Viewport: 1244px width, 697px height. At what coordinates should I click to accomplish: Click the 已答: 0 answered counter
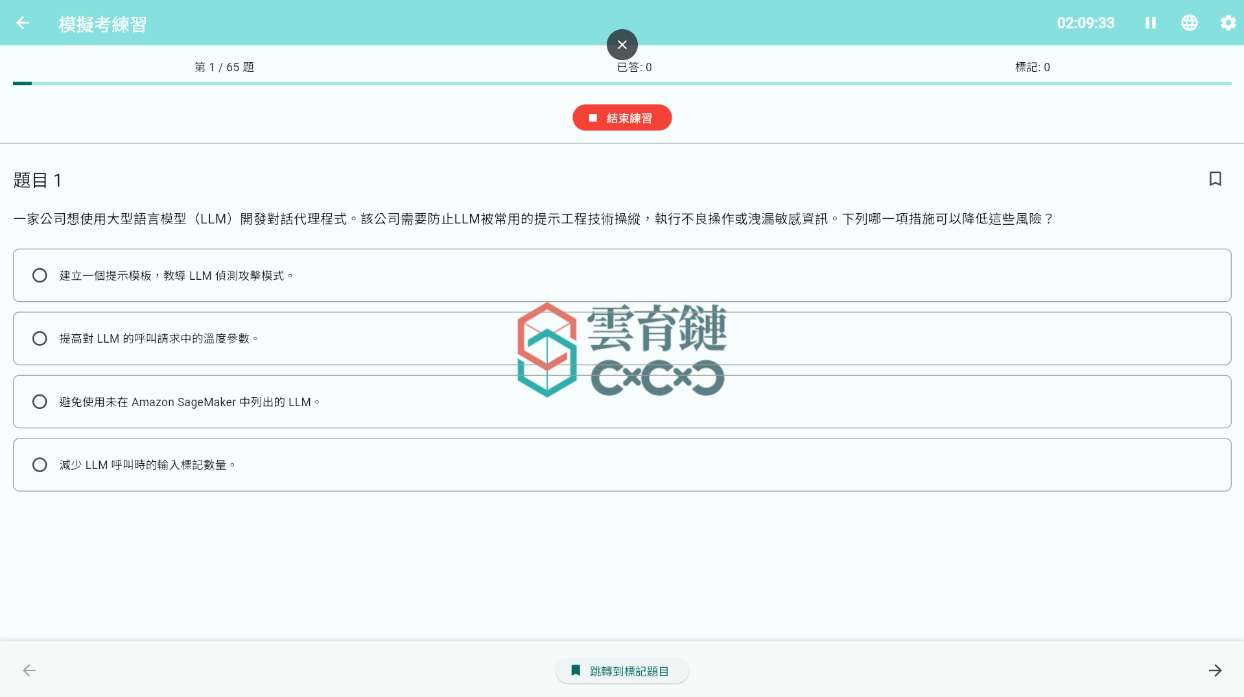pyautogui.click(x=634, y=67)
